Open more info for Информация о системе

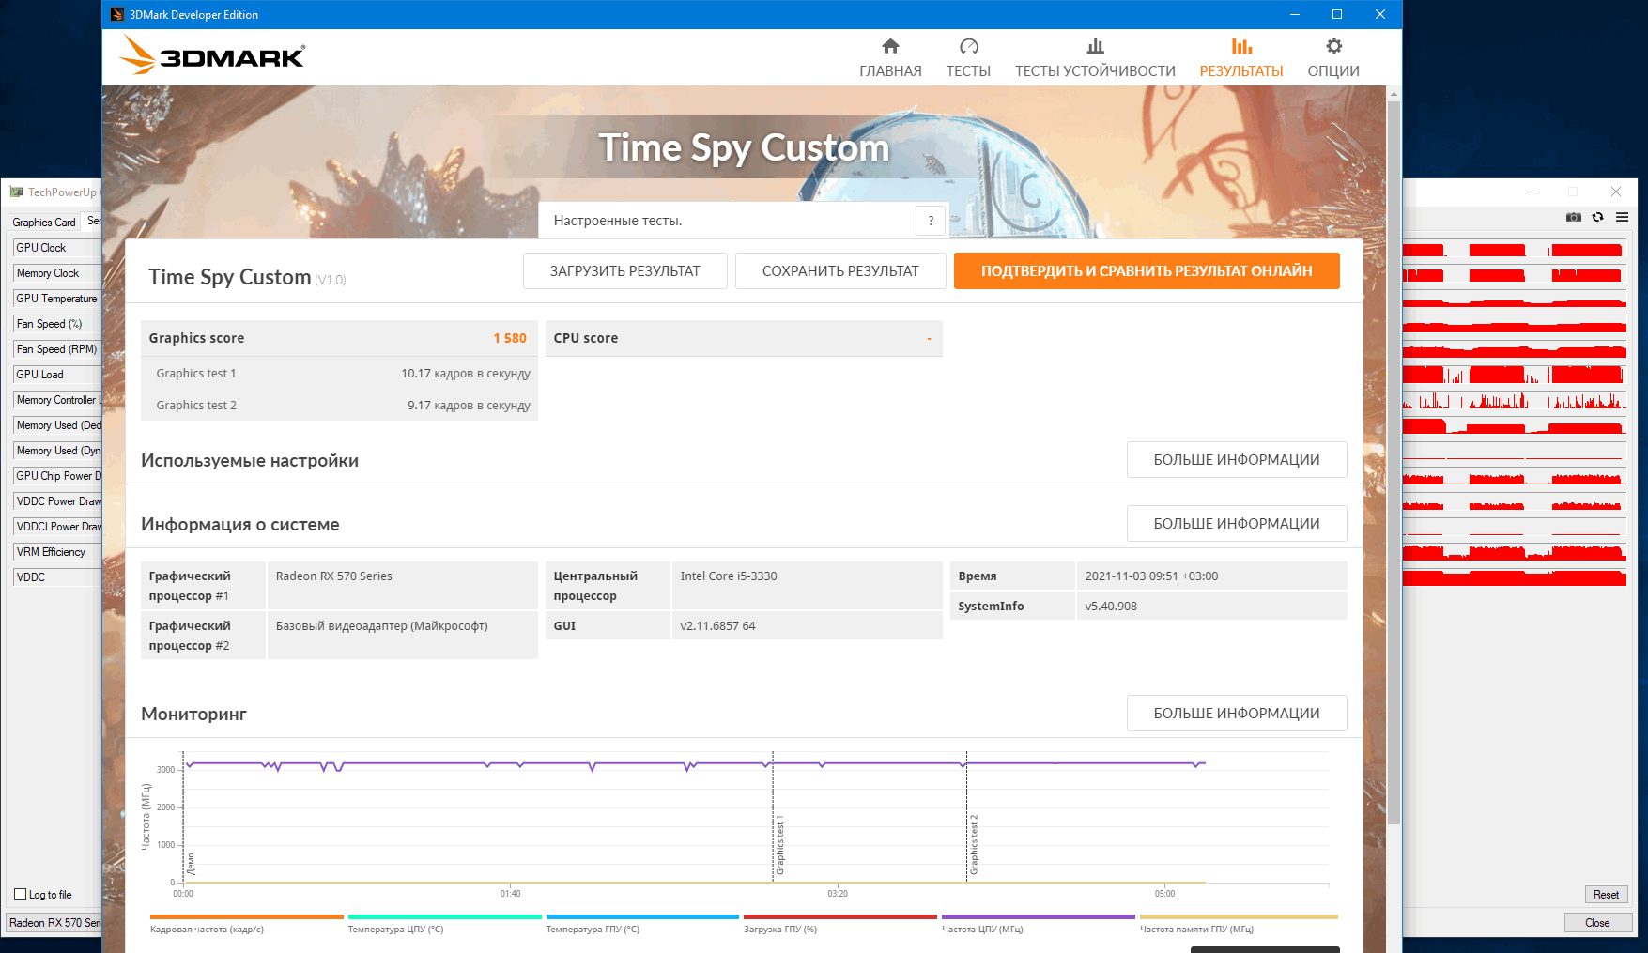pyautogui.click(x=1237, y=524)
